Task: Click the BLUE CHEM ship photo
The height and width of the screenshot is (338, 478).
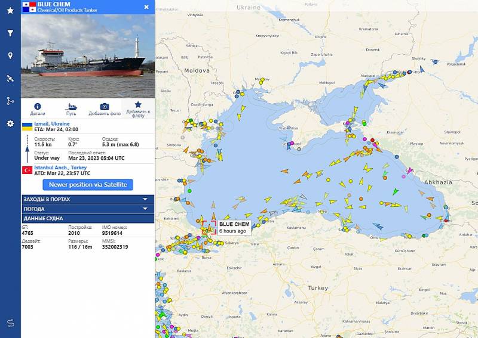Action: [88, 56]
